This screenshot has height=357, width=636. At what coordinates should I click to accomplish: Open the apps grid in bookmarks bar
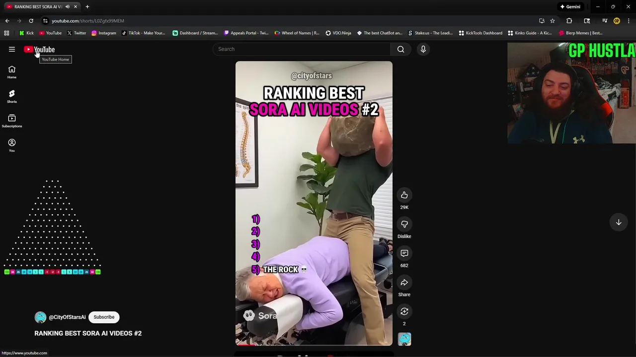coord(6,33)
